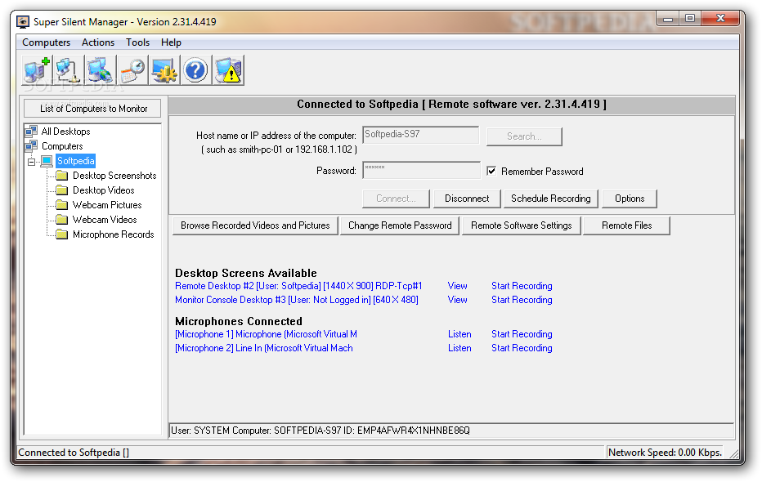
Task: Click the greyed Connect... button
Action: coord(396,199)
